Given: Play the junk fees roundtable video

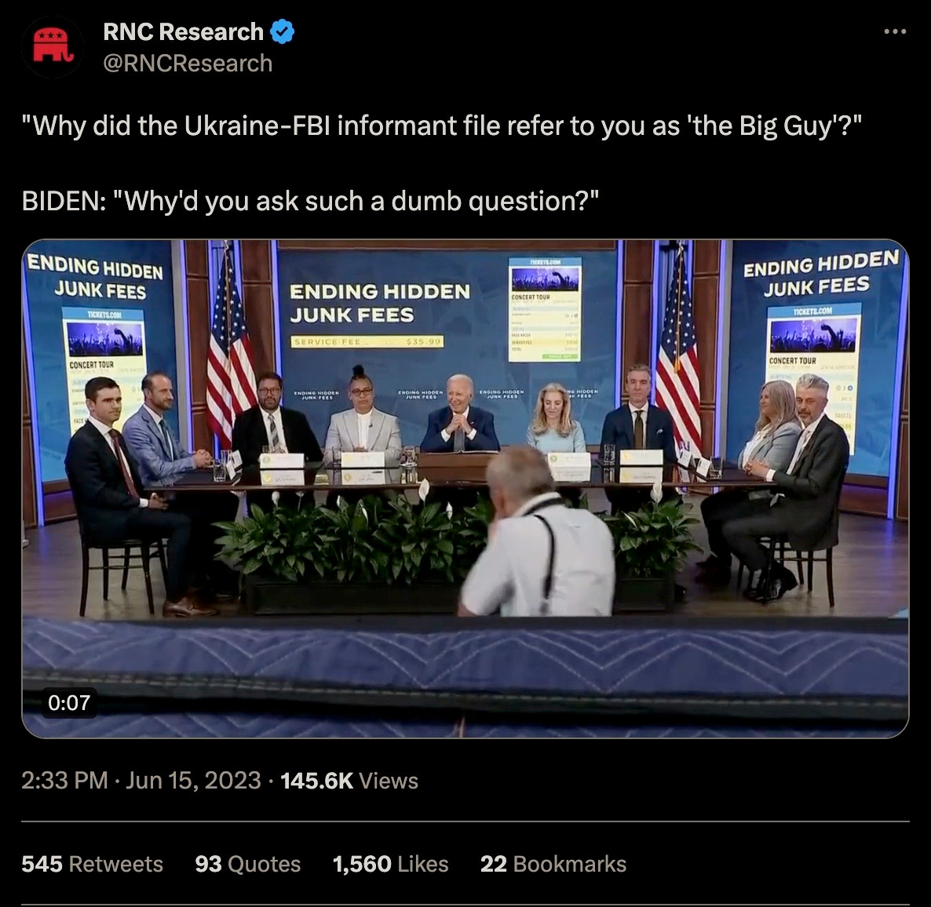Looking at the screenshot, I should [465, 489].
